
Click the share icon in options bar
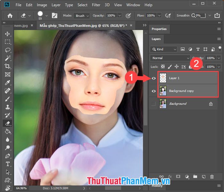tap(217, 15)
